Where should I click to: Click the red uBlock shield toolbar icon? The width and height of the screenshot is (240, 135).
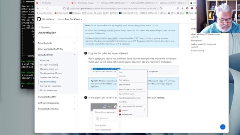coord(192,8)
